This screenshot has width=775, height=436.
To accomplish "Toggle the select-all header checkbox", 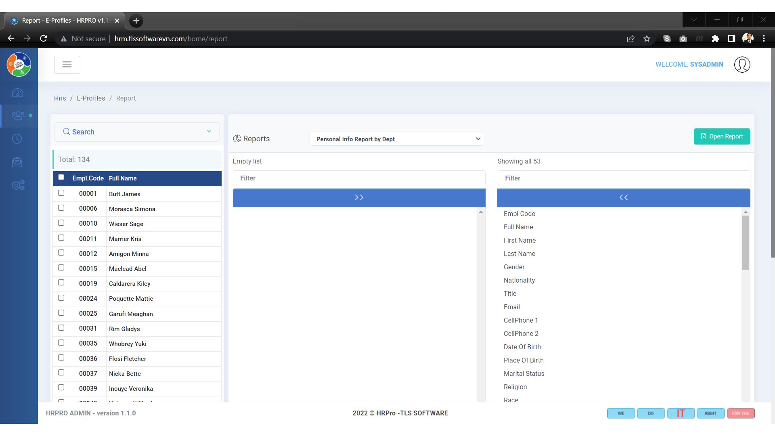I will [61, 177].
